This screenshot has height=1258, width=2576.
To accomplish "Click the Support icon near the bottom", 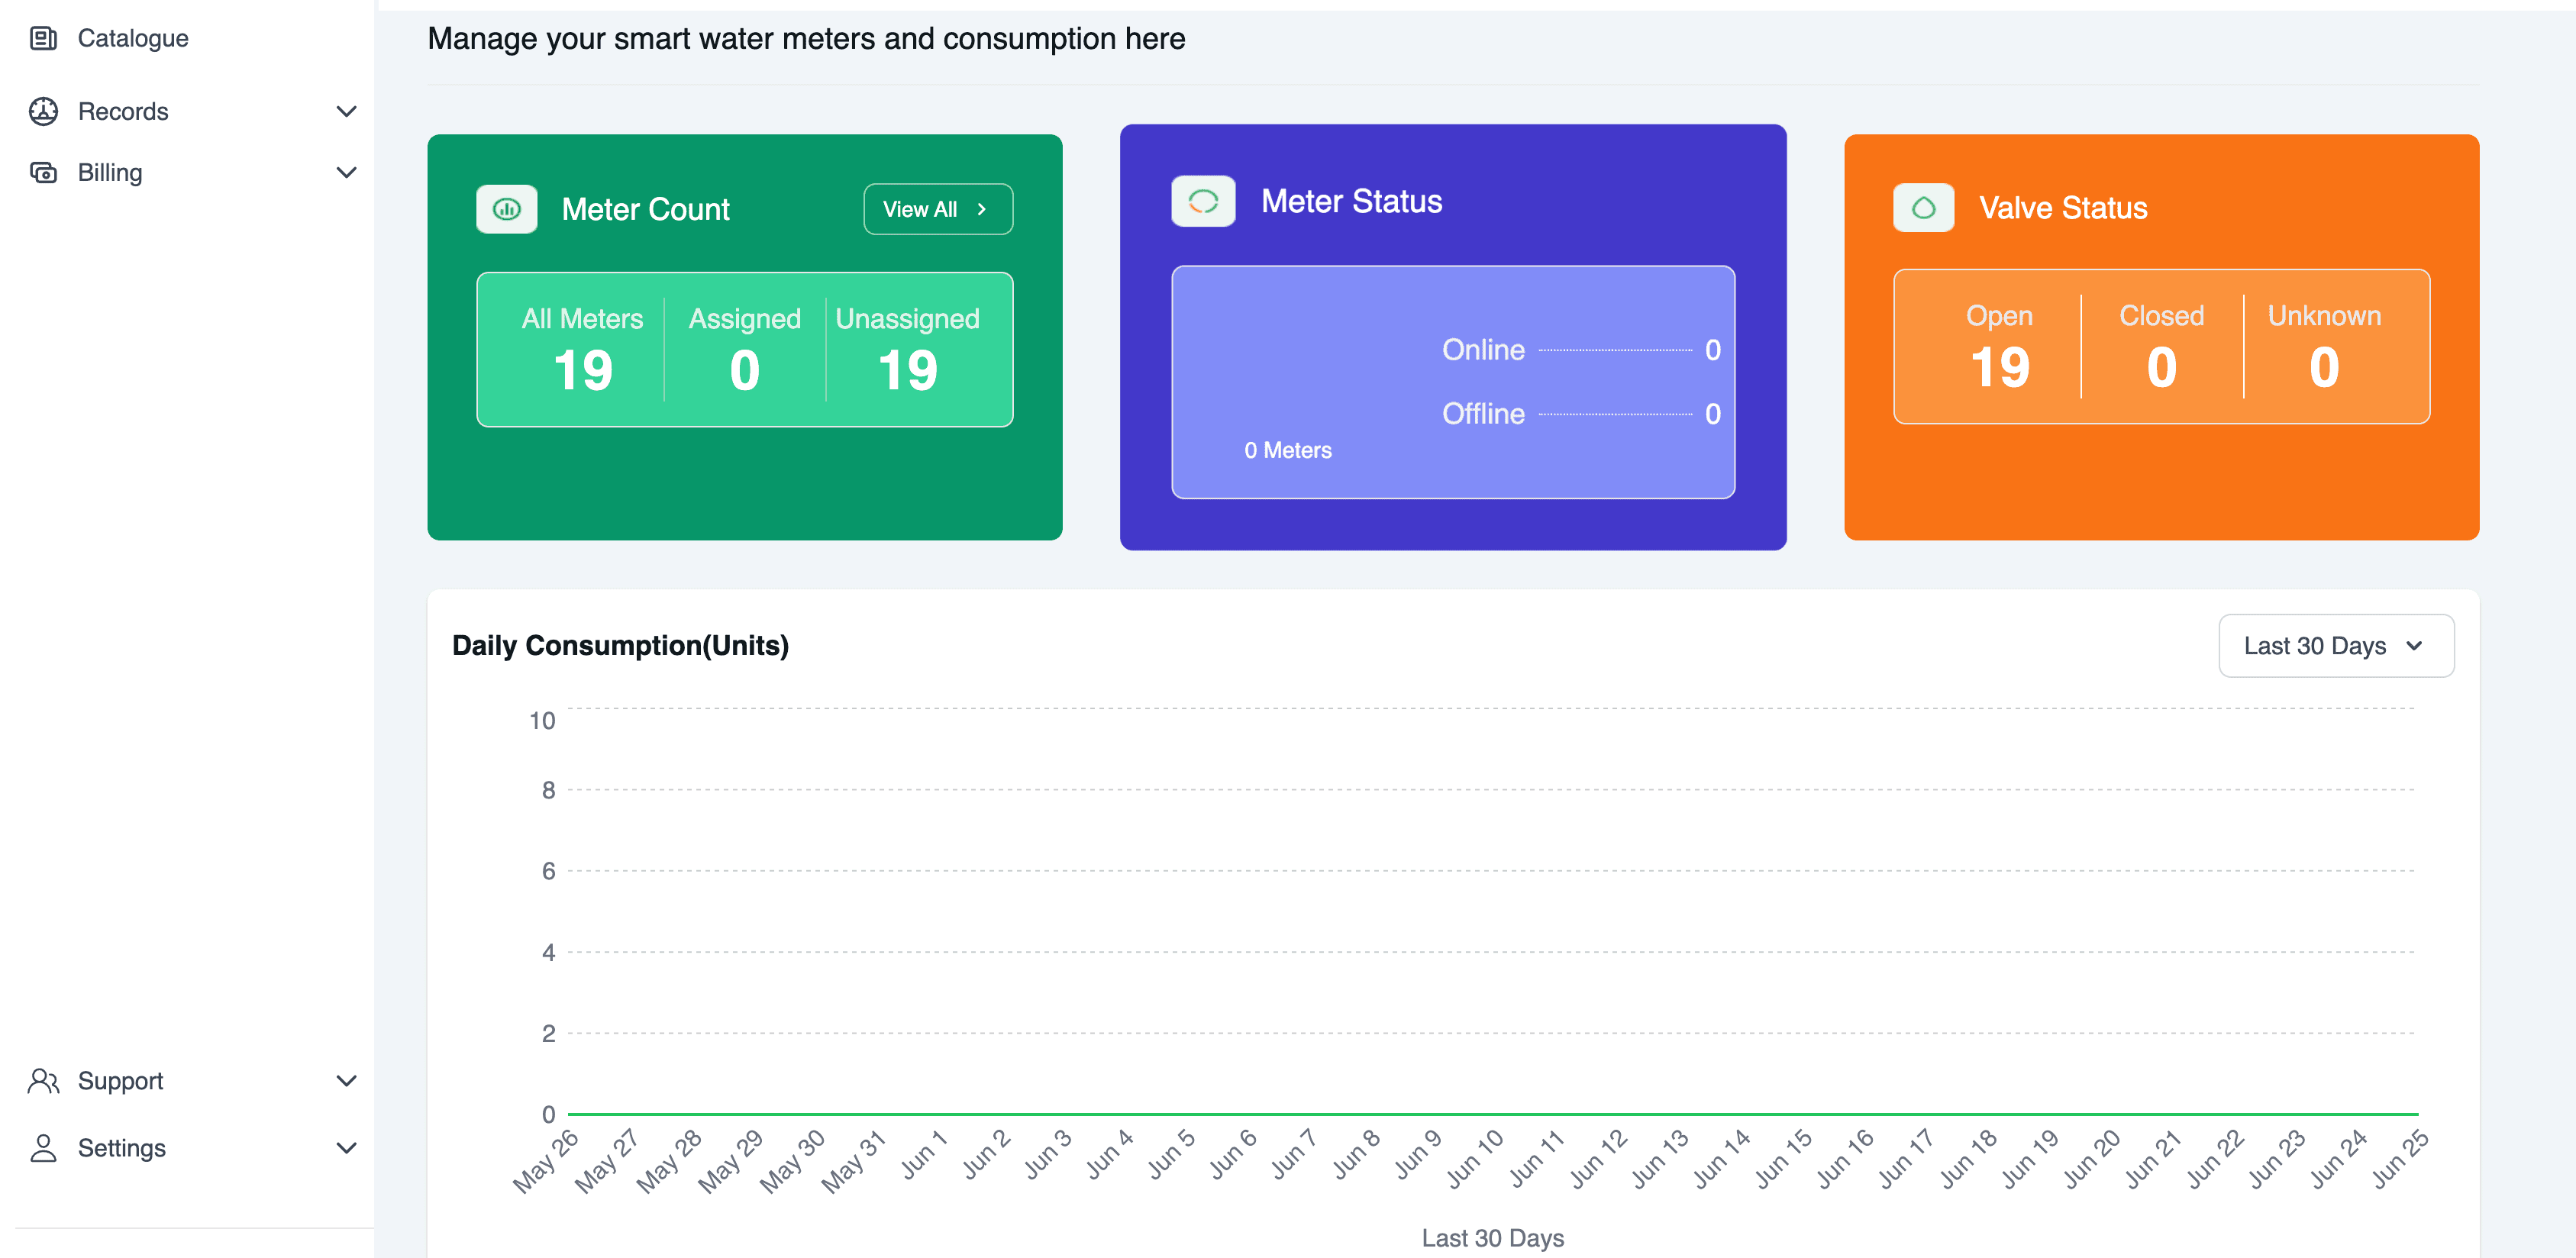I will pos(43,1080).
